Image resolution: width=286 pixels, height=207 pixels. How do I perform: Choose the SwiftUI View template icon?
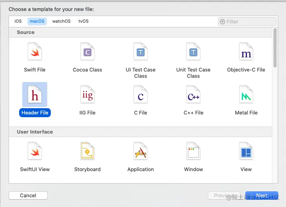click(35, 151)
